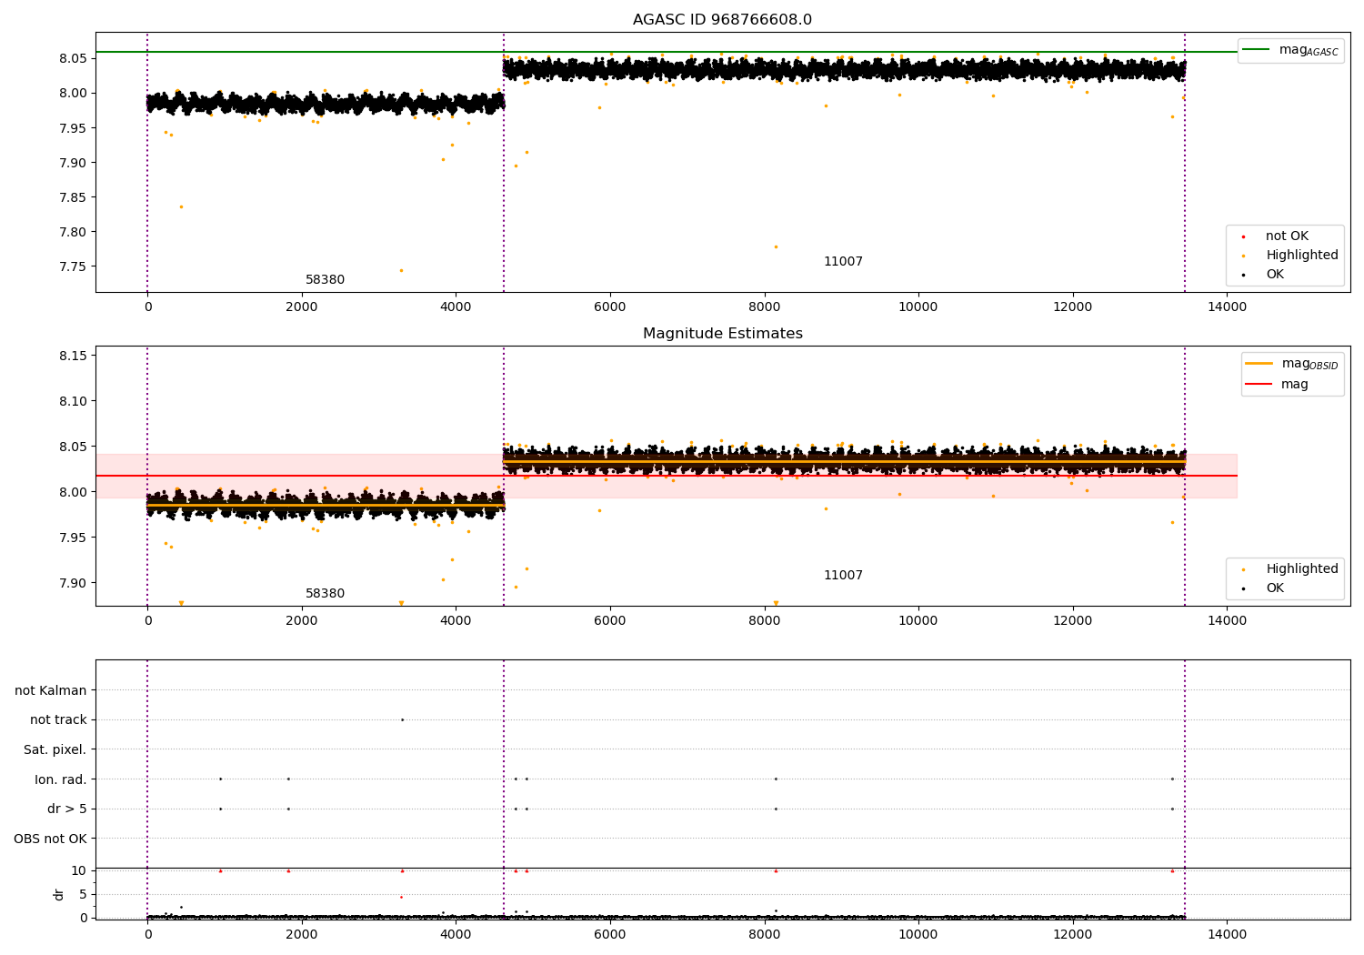Click the 58380 label in Magnitude Estimates plot
The width and height of the screenshot is (1364, 955).
325,594
